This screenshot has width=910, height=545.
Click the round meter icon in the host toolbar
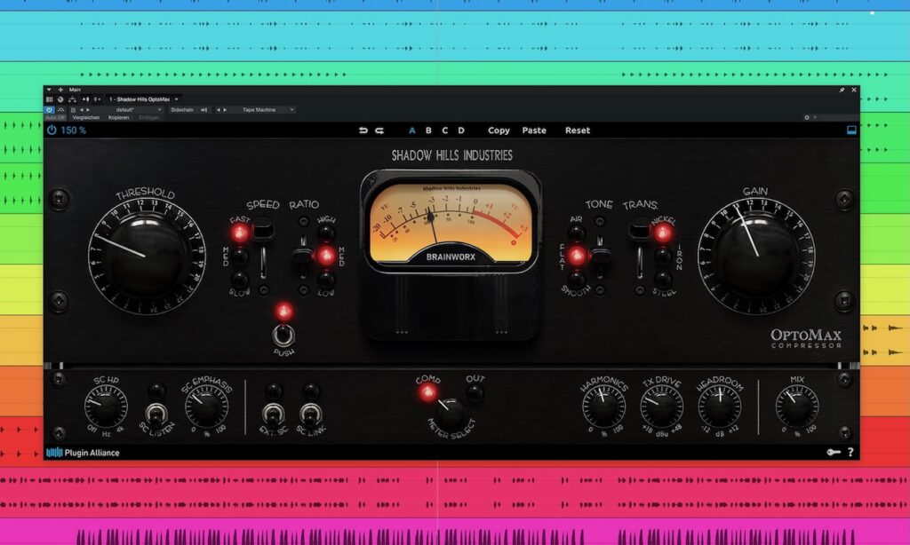tap(60, 99)
